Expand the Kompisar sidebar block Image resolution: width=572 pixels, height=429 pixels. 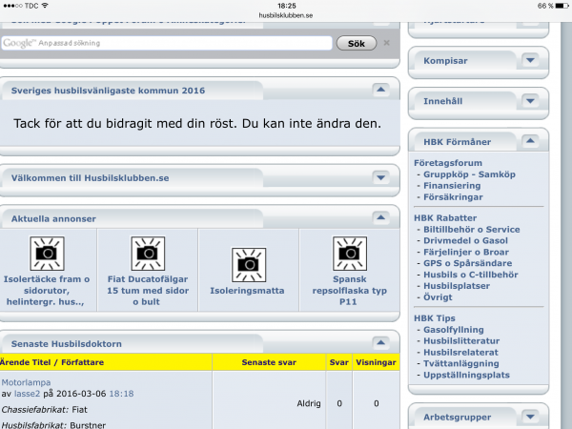530,61
